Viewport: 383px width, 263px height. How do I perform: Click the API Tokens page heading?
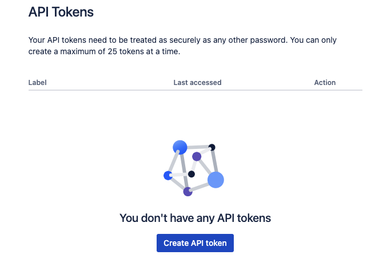pos(61,11)
